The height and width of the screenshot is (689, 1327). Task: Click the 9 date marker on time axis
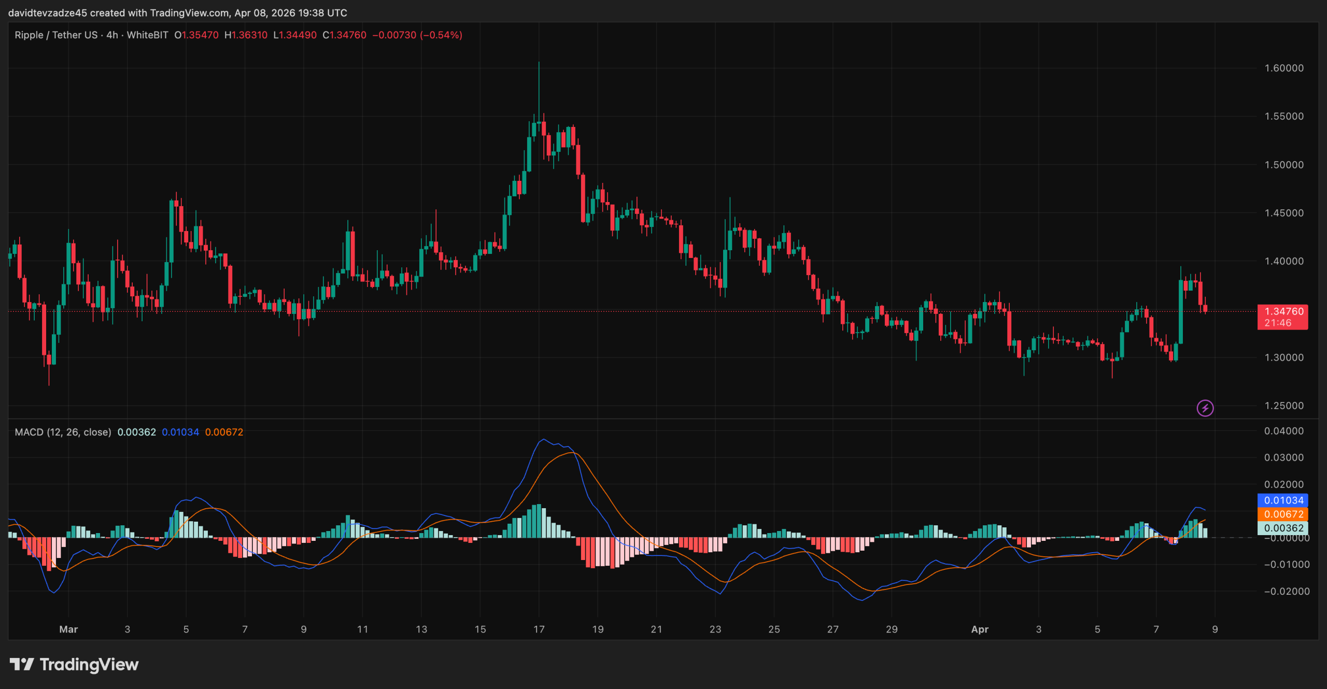[1215, 629]
